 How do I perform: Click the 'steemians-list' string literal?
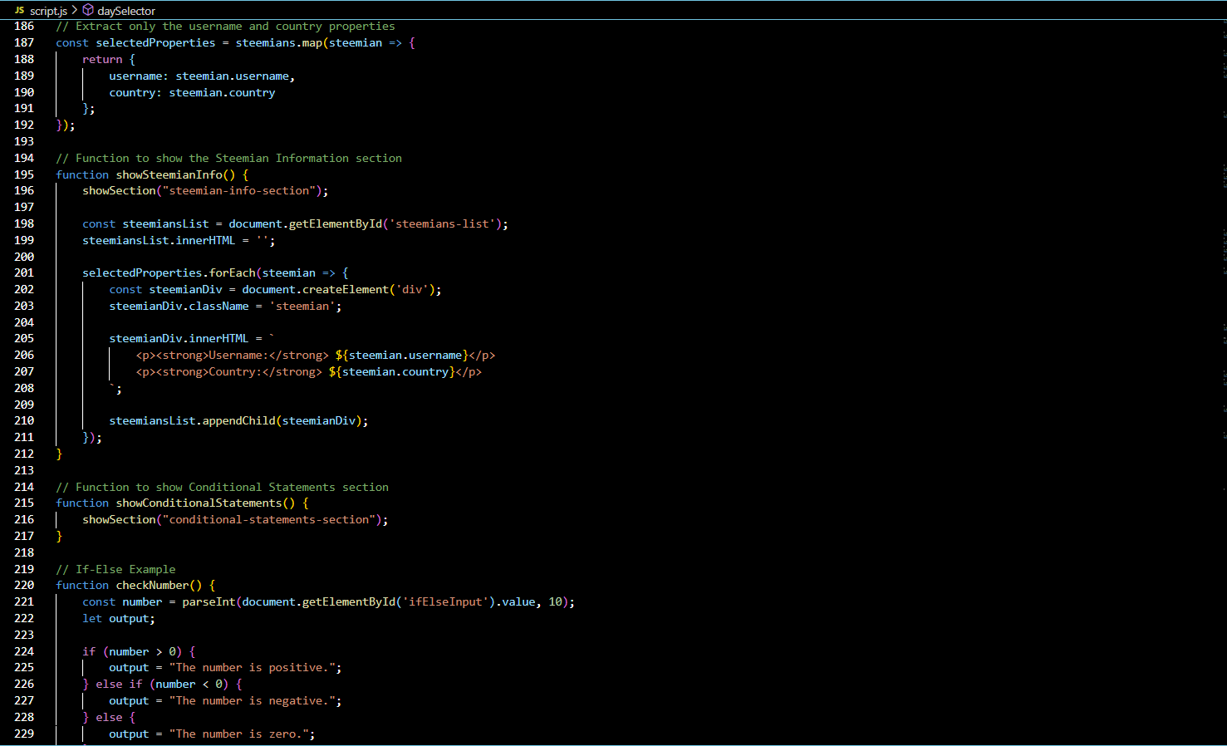tap(442, 223)
